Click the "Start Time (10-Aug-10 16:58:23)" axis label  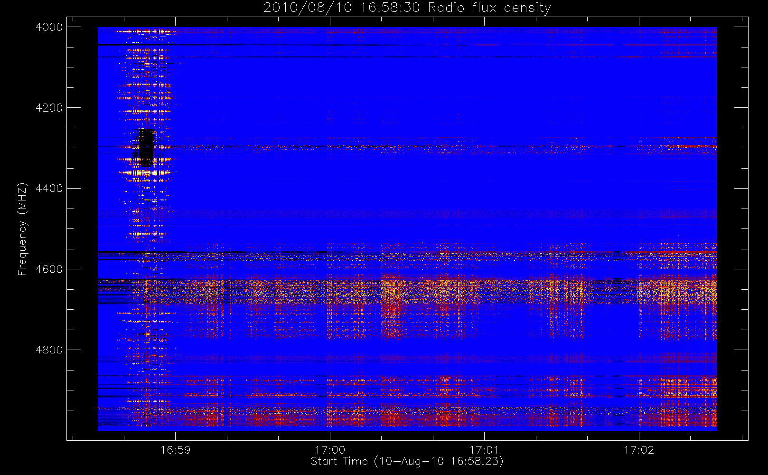point(407,461)
